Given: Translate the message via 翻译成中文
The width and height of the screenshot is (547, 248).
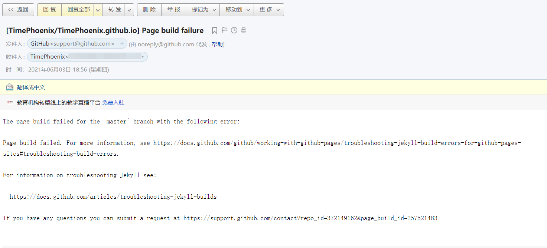Looking at the screenshot, I should pyautogui.click(x=31, y=87).
